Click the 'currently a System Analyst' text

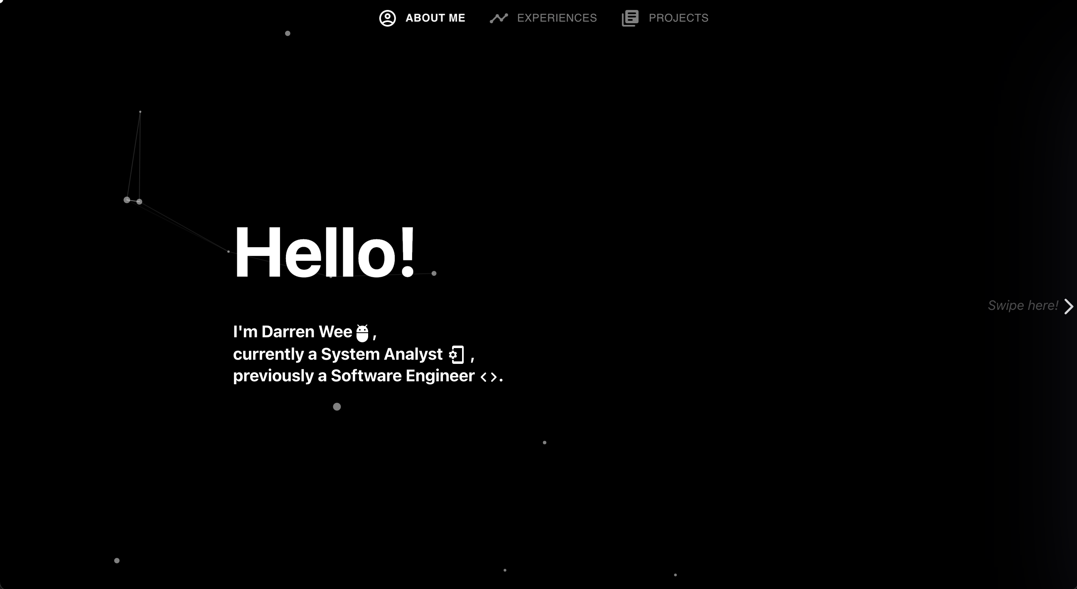(337, 354)
